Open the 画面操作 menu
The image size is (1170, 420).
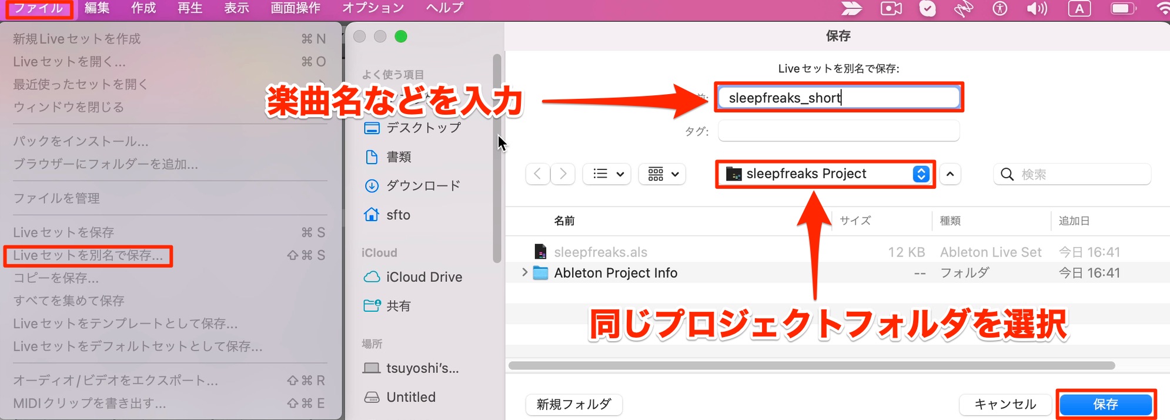click(296, 8)
